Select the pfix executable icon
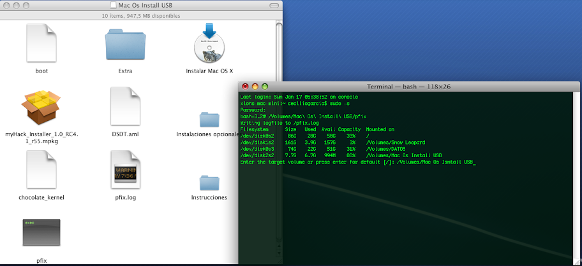 point(41,233)
